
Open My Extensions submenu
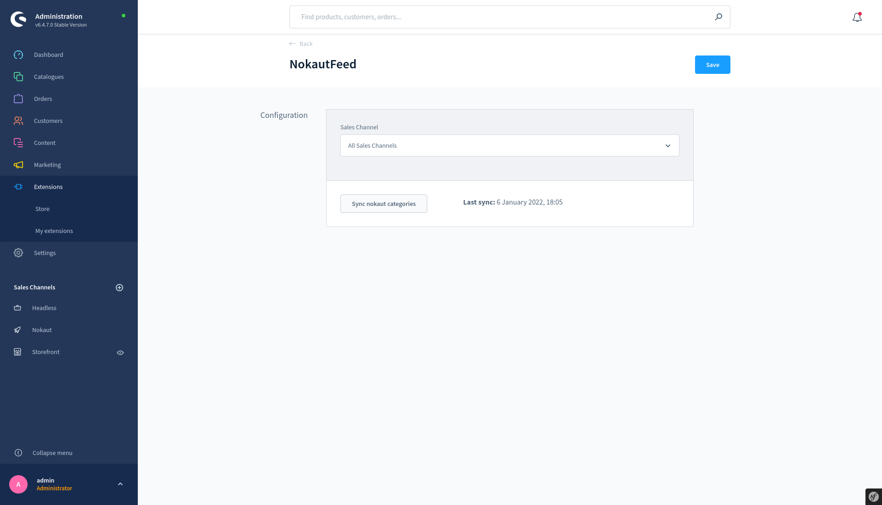coord(54,230)
